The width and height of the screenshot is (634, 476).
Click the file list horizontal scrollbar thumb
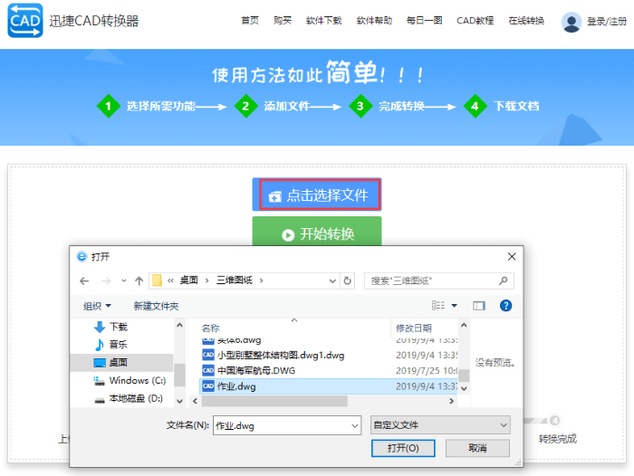(274, 401)
